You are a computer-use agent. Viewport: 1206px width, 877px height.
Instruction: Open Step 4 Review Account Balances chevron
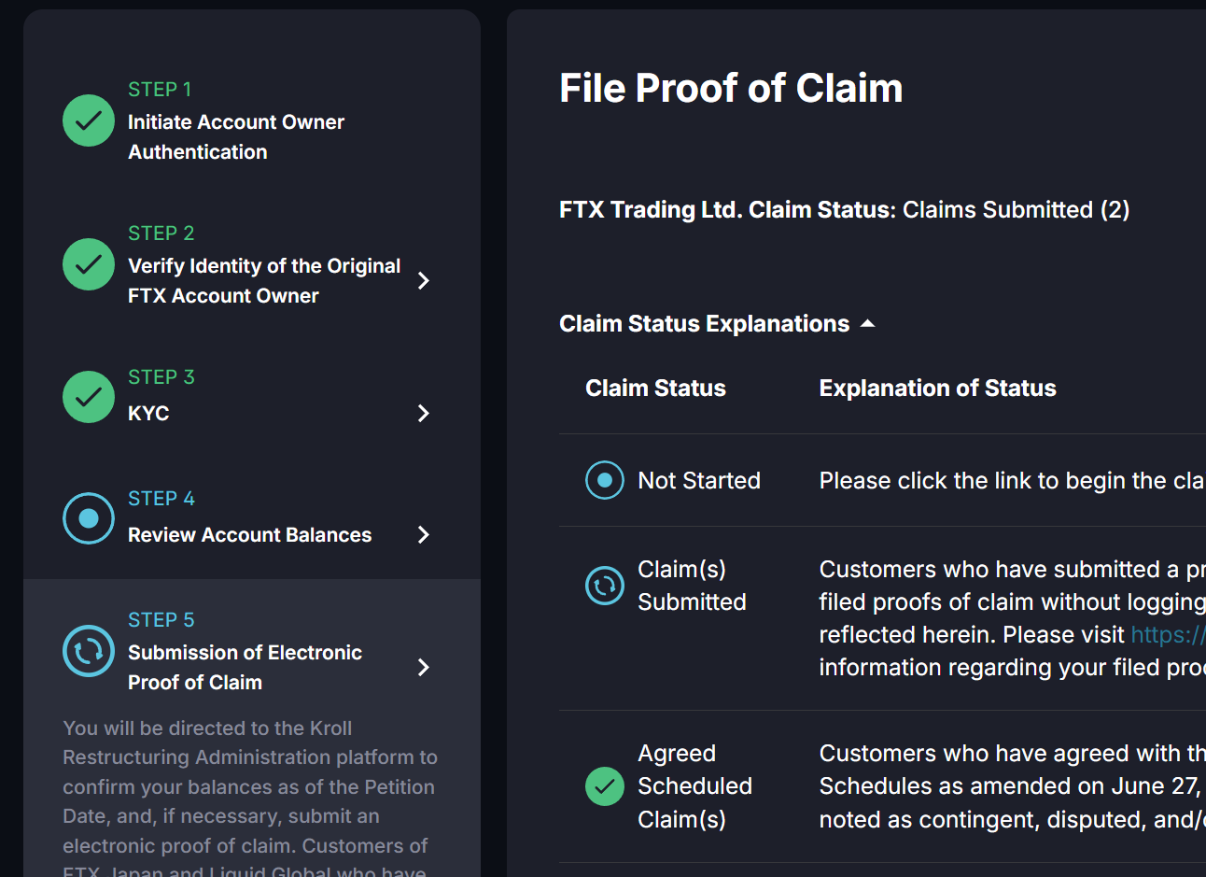424,534
